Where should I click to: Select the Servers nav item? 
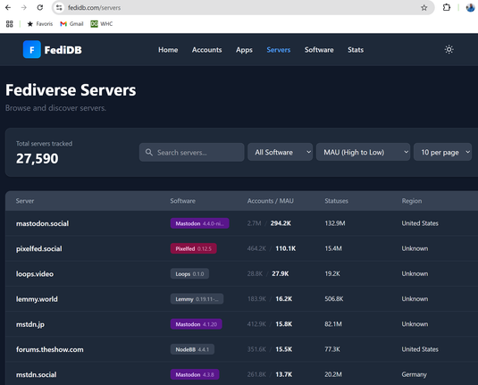279,50
